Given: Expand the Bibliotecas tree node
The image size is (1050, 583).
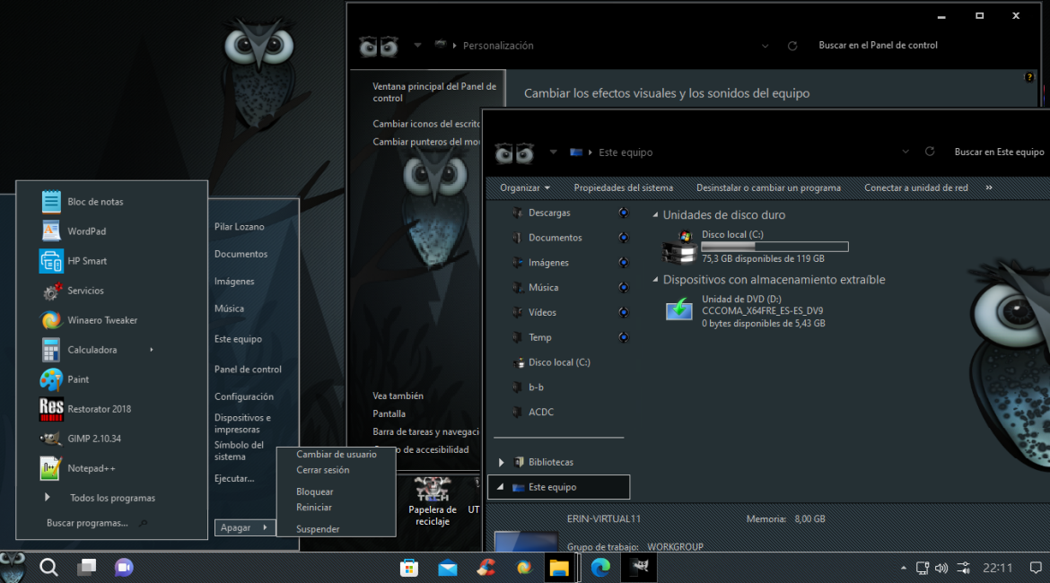Looking at the screenshot, I should [501, 462].
